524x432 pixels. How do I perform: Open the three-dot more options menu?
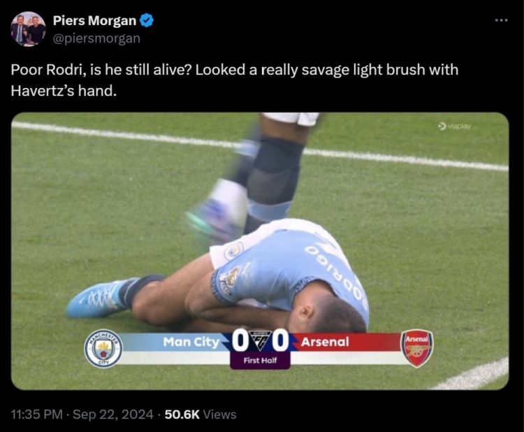502,21
